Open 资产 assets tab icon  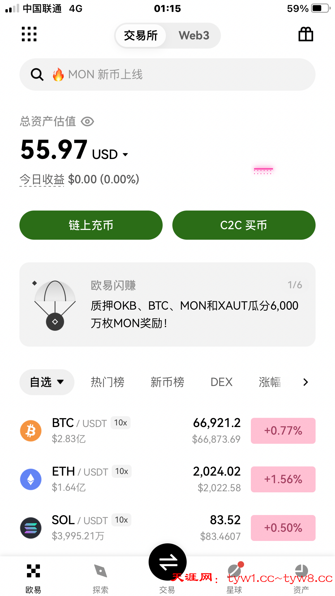[301, 571]
